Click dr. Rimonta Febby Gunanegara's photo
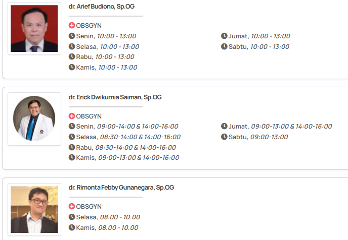 click(34, 209)
